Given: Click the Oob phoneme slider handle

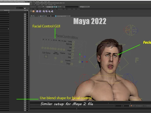Looking at the screenshot, I should (64, 50).
